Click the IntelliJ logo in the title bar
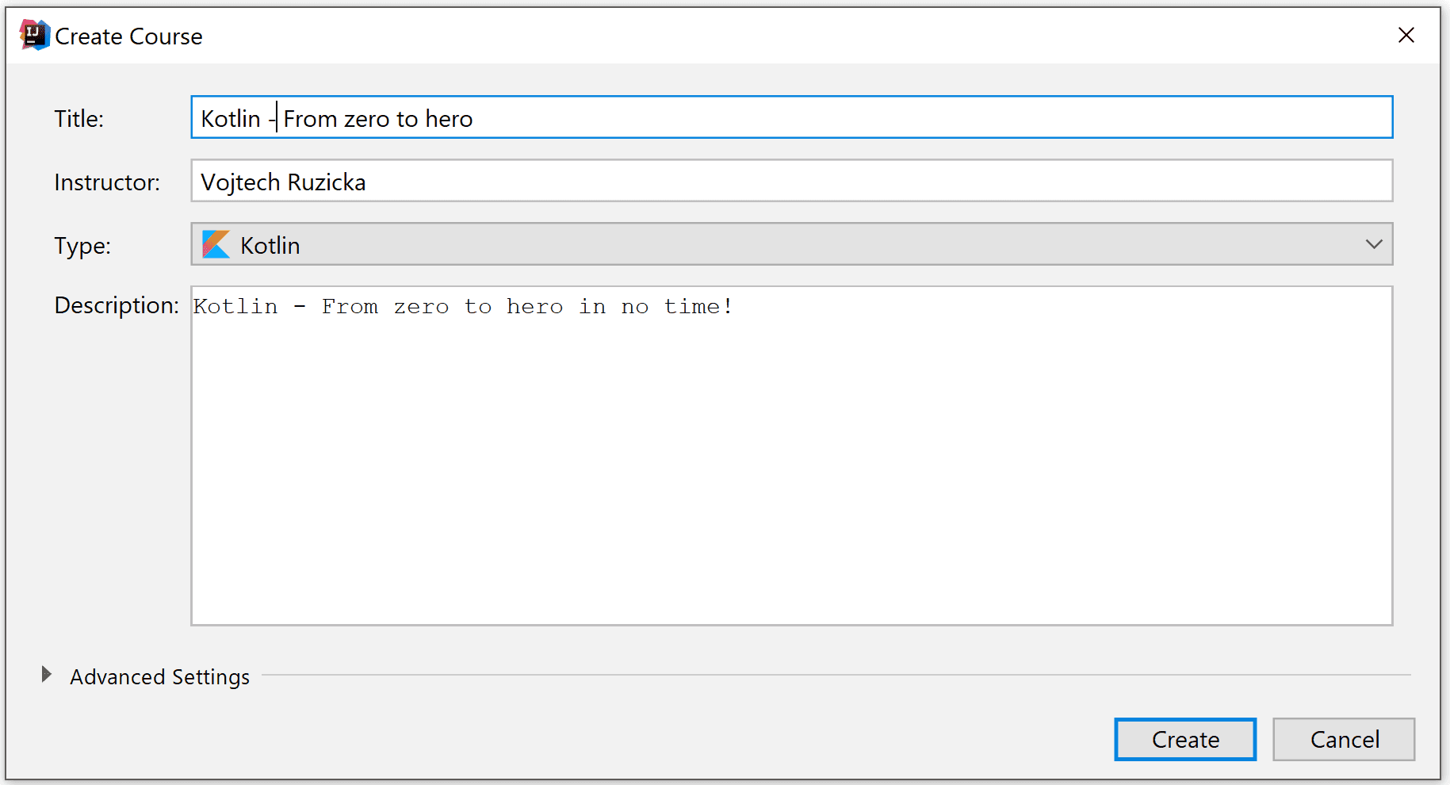The width and height of the screenshot is (1450, 785). [x=34, y=36]
